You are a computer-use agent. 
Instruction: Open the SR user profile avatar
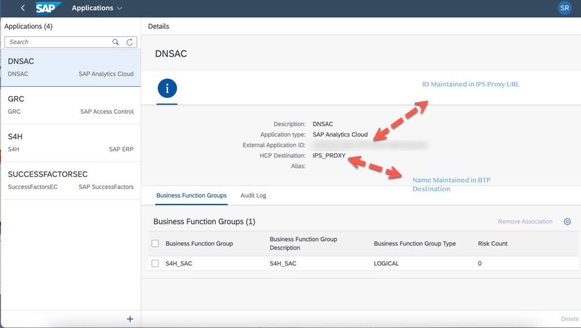coord(565,8)
